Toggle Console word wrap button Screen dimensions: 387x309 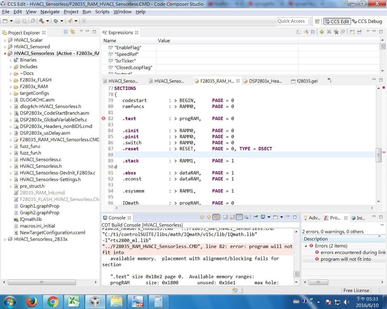tap(239, 217)
